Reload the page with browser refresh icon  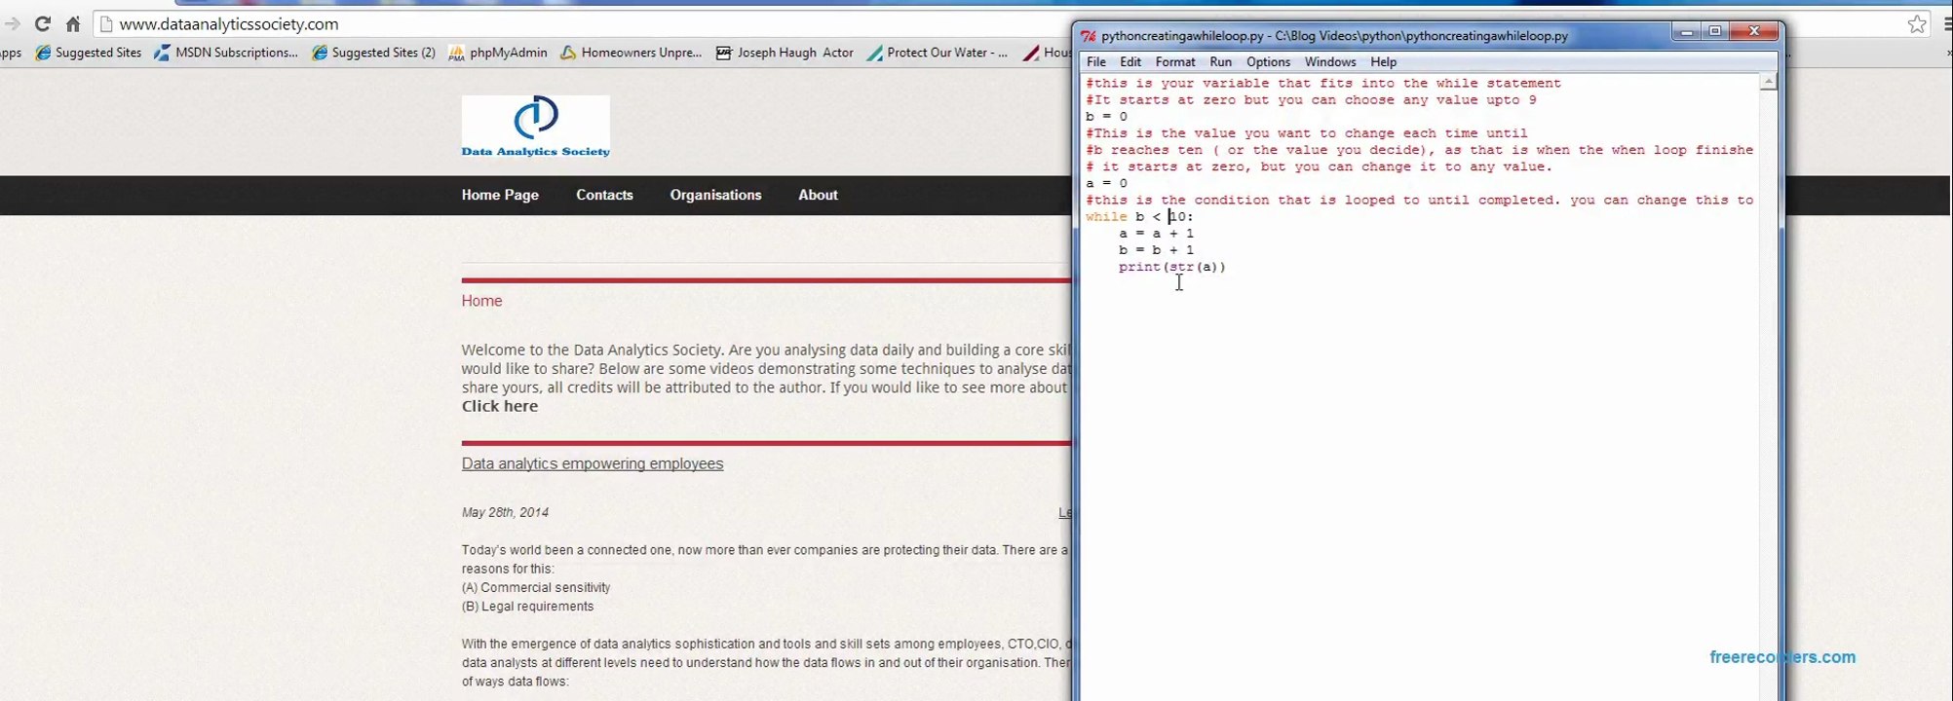[42, 23]
